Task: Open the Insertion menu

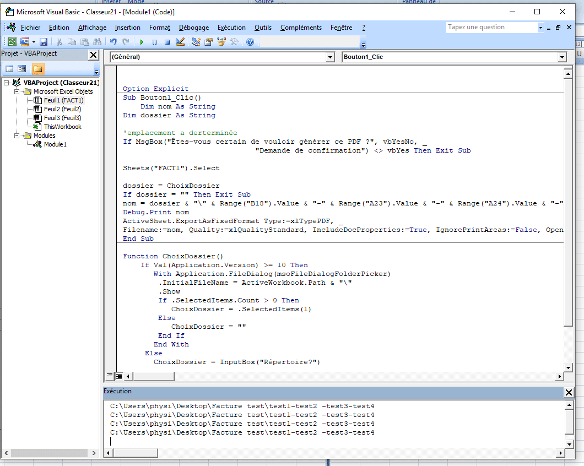Action: pyautogui.click(x=127, y=28)
